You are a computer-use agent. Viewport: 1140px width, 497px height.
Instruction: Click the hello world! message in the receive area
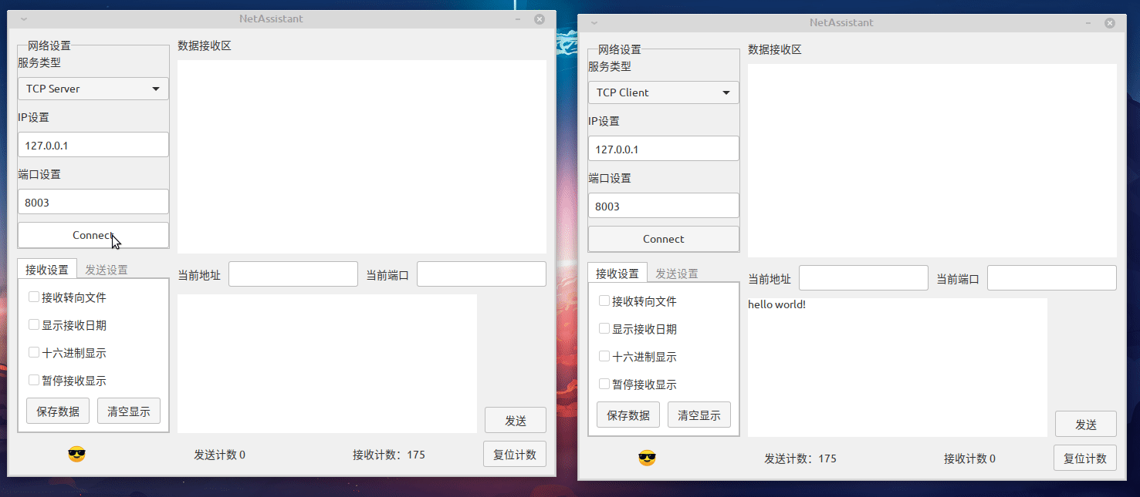pos(776,304)
